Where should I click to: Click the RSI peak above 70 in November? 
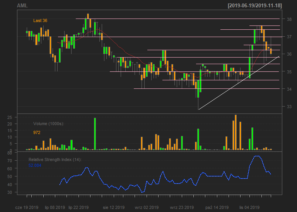257,156
